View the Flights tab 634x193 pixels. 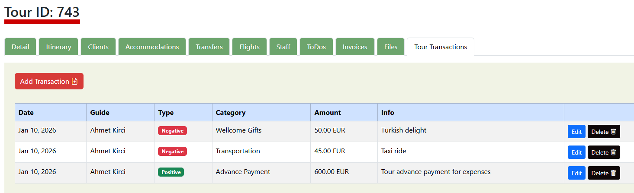tap(249, 47)
